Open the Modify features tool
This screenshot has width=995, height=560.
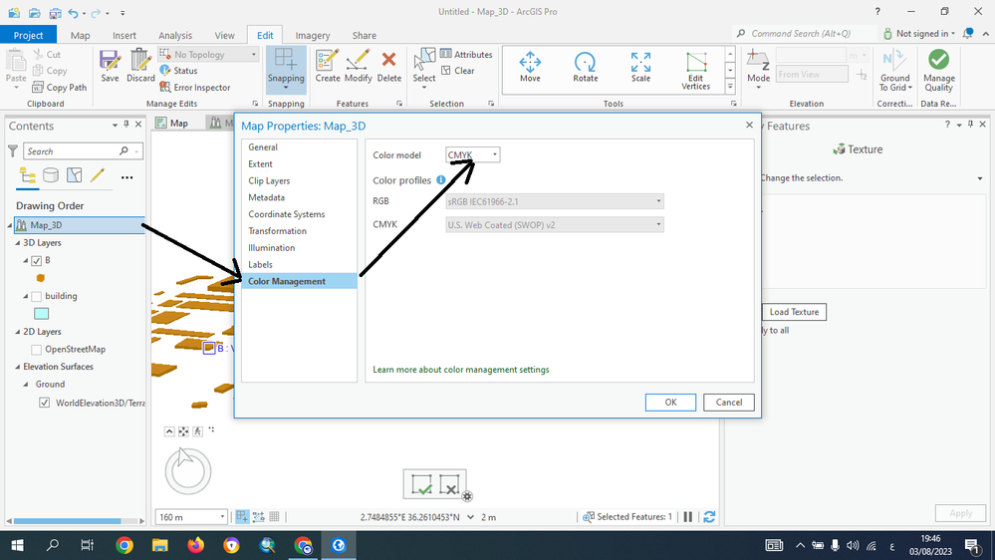pyautogui.click(x=358, y=66)
